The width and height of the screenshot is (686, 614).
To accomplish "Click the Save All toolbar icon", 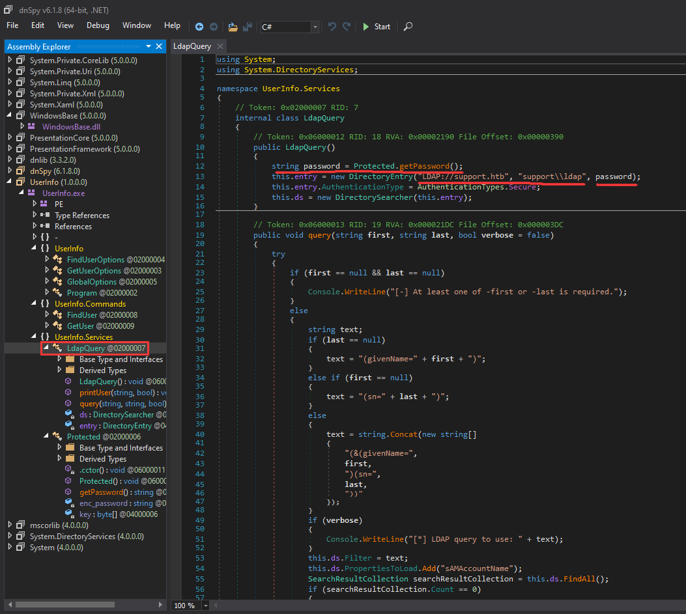I will [248, 27].
